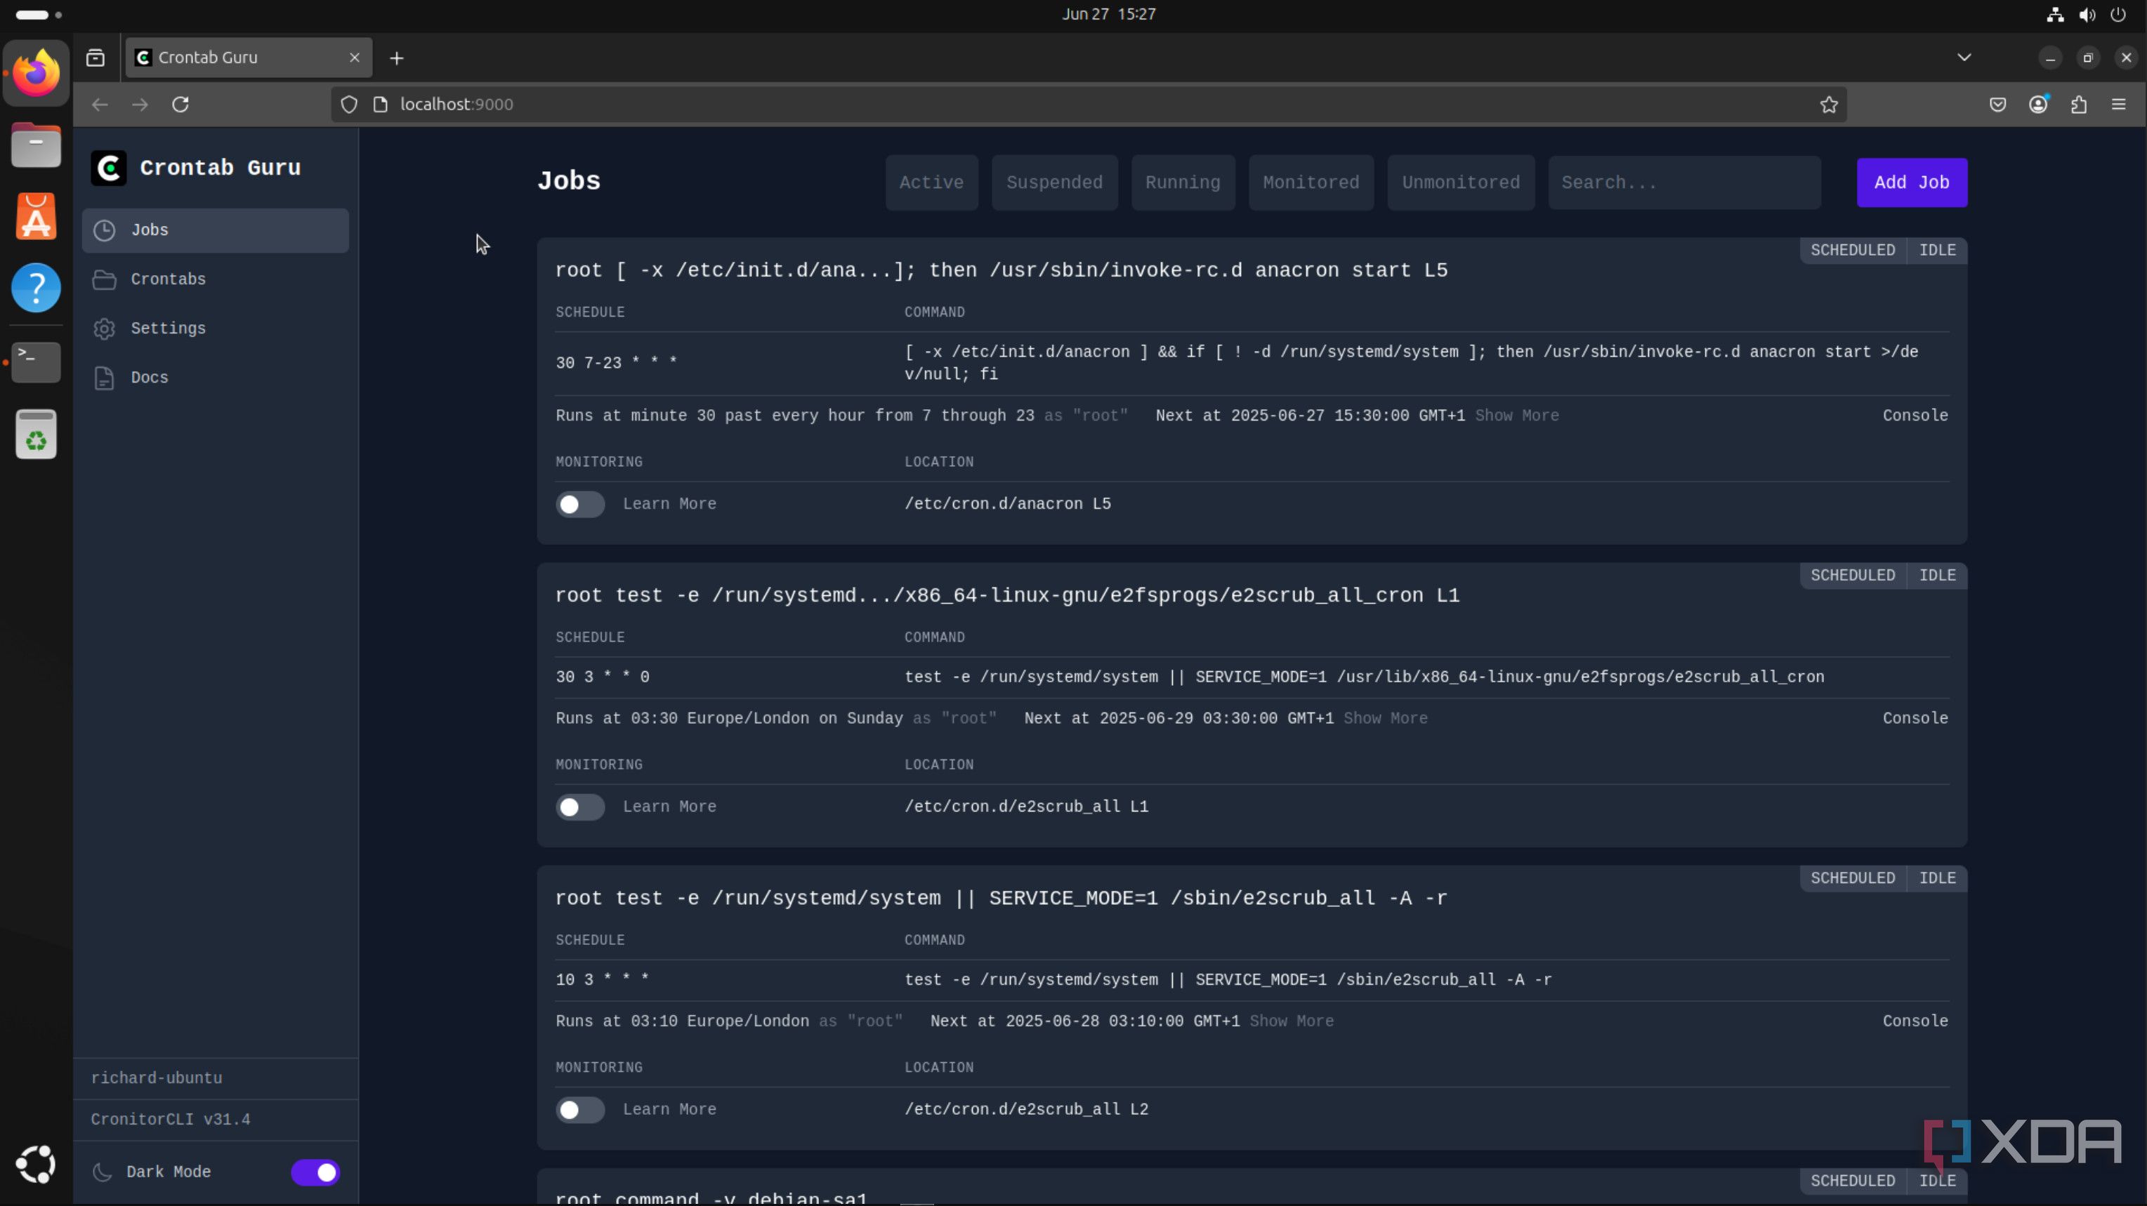
Task: Open Learn More link in anacron job
Action: click(669, 504)
